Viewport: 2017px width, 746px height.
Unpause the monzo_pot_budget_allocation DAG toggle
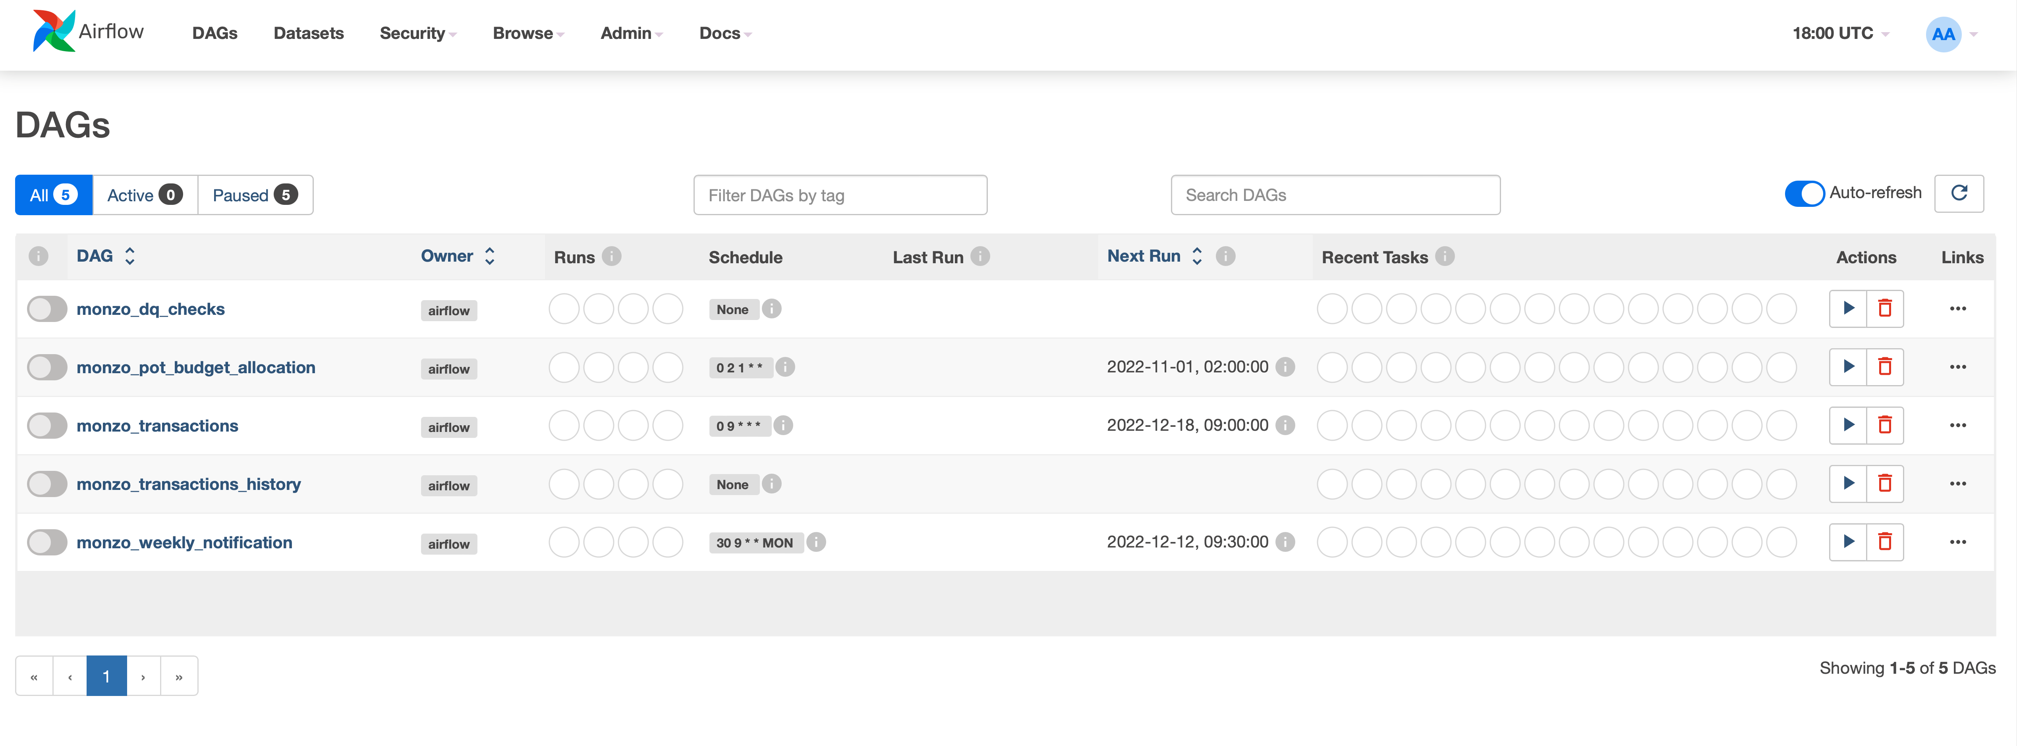pyautogui.click(x=47, y=367)
